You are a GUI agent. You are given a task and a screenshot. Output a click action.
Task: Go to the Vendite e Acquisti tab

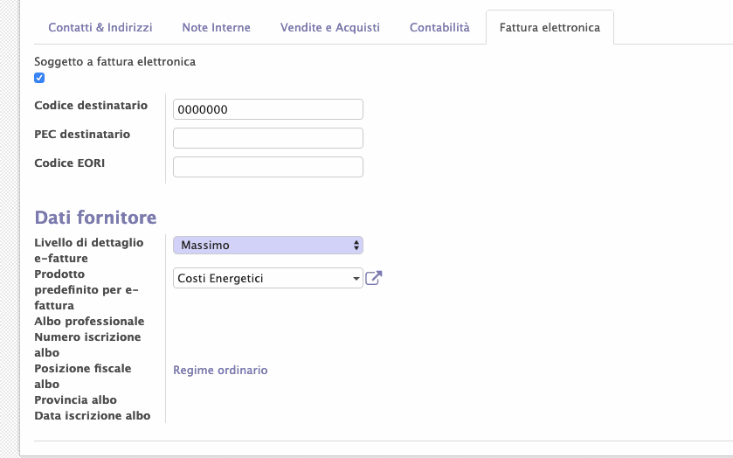point(330,28)
